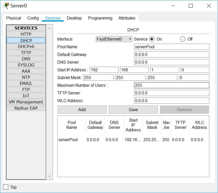218x193 pixels.
Task: Click the Add pool button
Action: 82,110
